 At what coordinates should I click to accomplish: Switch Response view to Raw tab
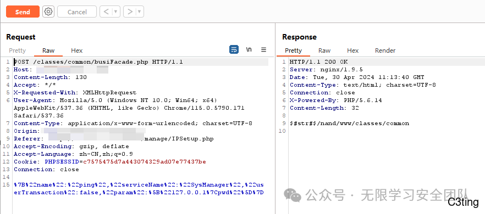[324, 50]
